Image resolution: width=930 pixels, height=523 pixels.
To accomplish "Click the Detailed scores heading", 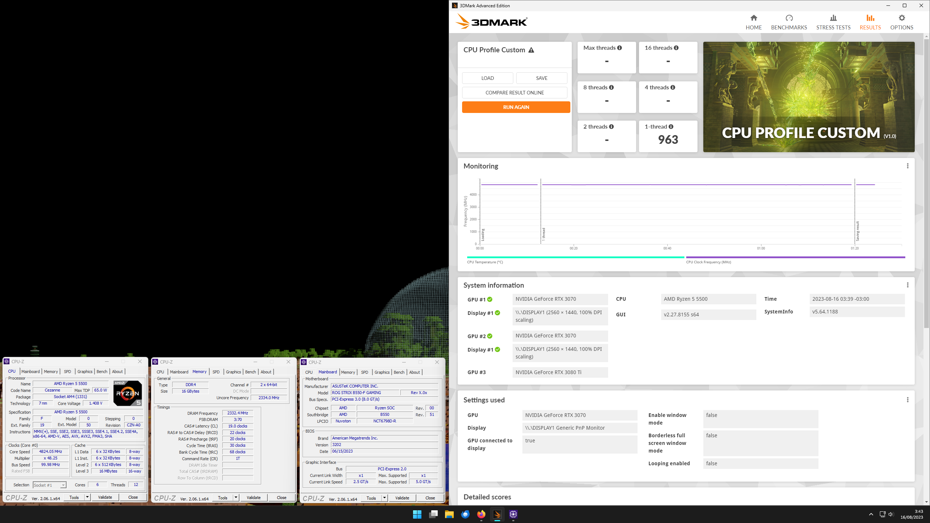I will pyautogui.click(x=487, y=497).
